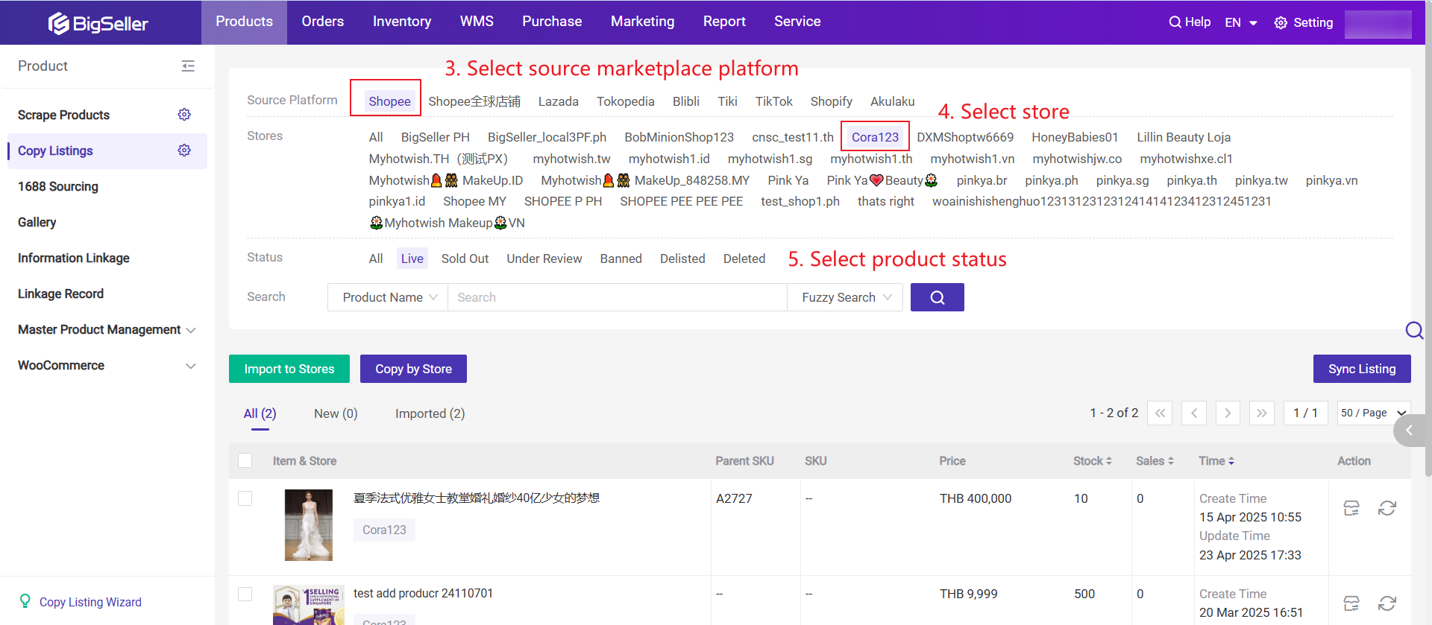Open the Service top menu

click(x=797, y=22)
